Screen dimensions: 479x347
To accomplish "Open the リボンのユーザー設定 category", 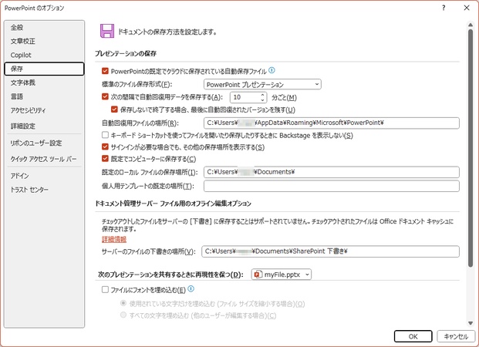I will pos(44,143).
